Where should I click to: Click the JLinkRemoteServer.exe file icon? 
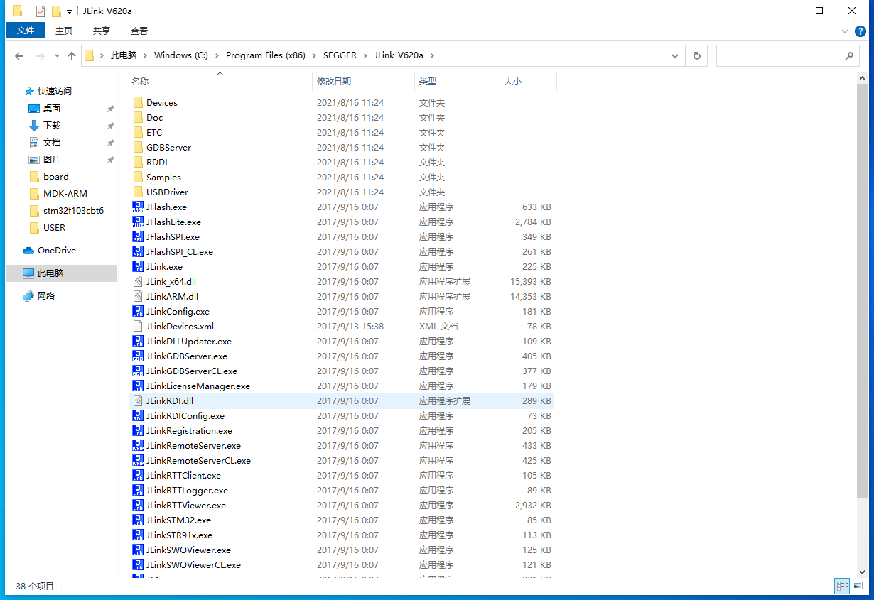(138, 446)
